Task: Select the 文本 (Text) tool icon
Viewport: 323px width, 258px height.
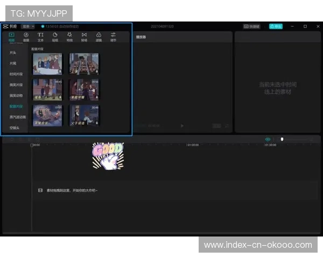Action: tap(40, 37)
